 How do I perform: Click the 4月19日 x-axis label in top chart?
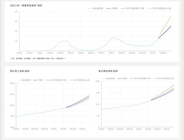[x=60, y=53]
